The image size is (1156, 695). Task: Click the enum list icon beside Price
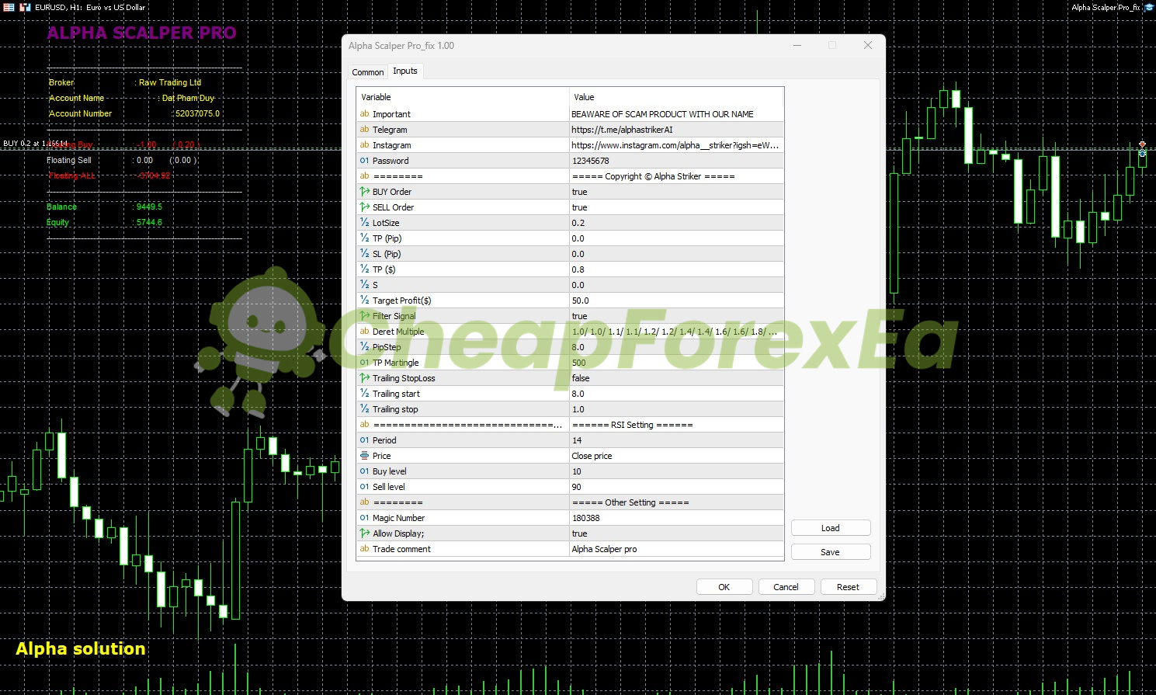364,456
